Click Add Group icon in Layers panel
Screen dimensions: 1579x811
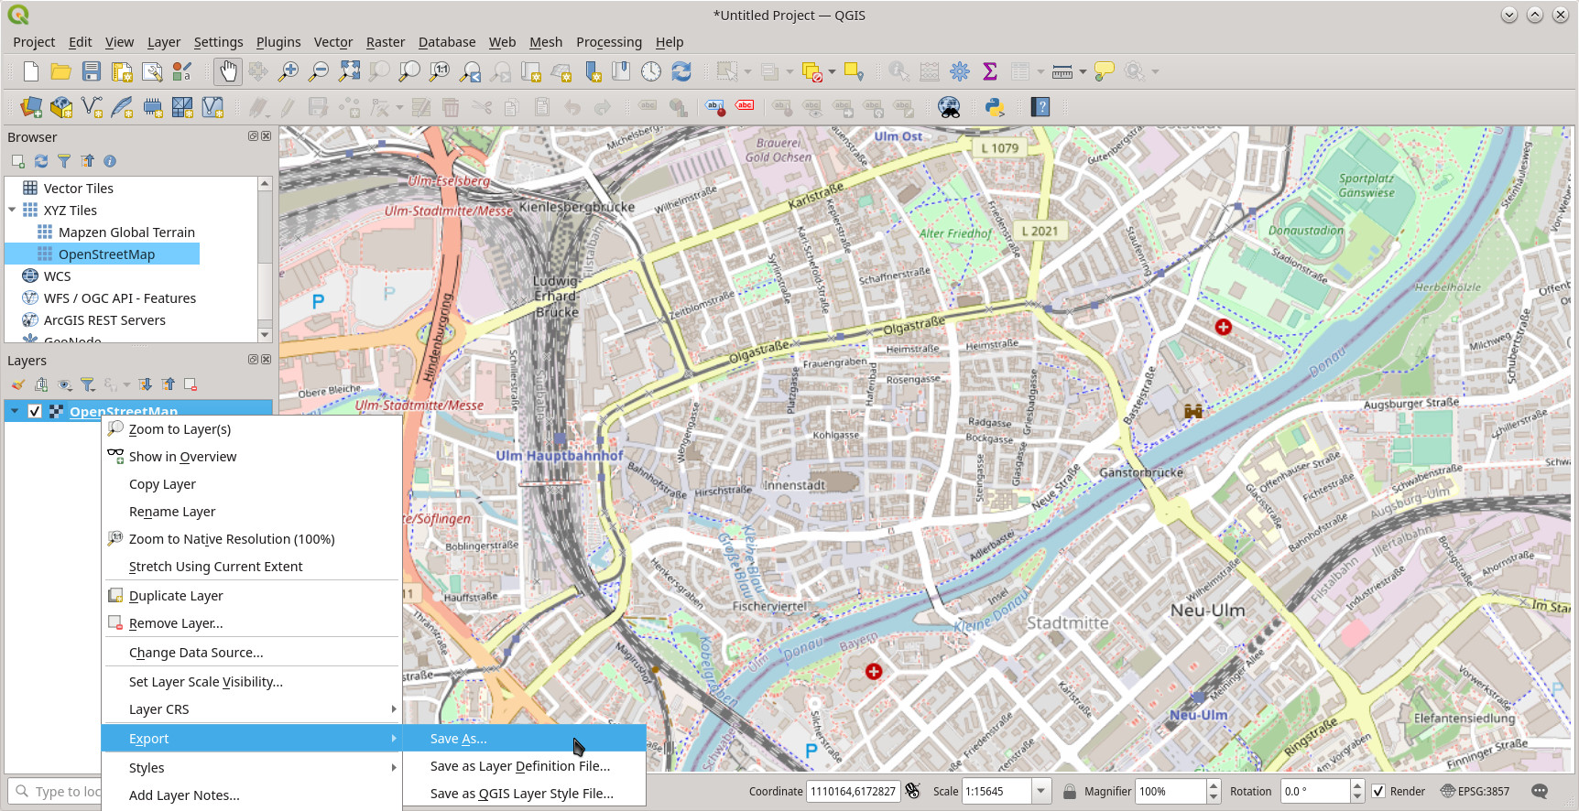coord(41,384)
